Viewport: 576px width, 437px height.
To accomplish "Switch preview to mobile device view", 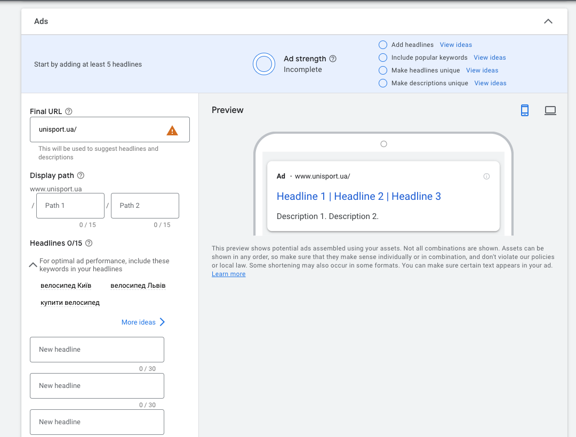I will tap(525, 110).
